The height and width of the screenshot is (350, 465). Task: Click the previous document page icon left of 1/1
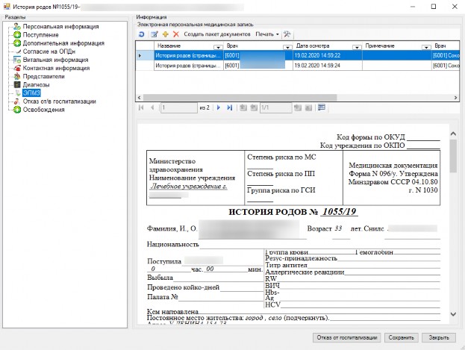click(x=254, y=107)
